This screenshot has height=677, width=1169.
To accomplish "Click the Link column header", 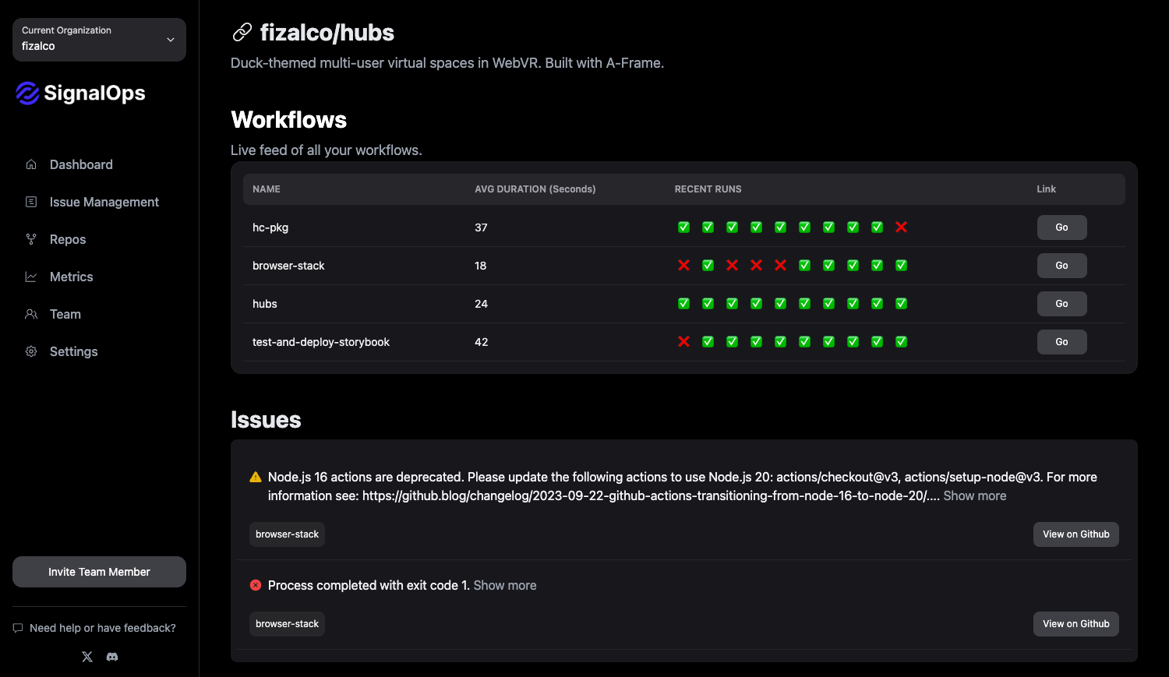I will [x=1047, y=189].
